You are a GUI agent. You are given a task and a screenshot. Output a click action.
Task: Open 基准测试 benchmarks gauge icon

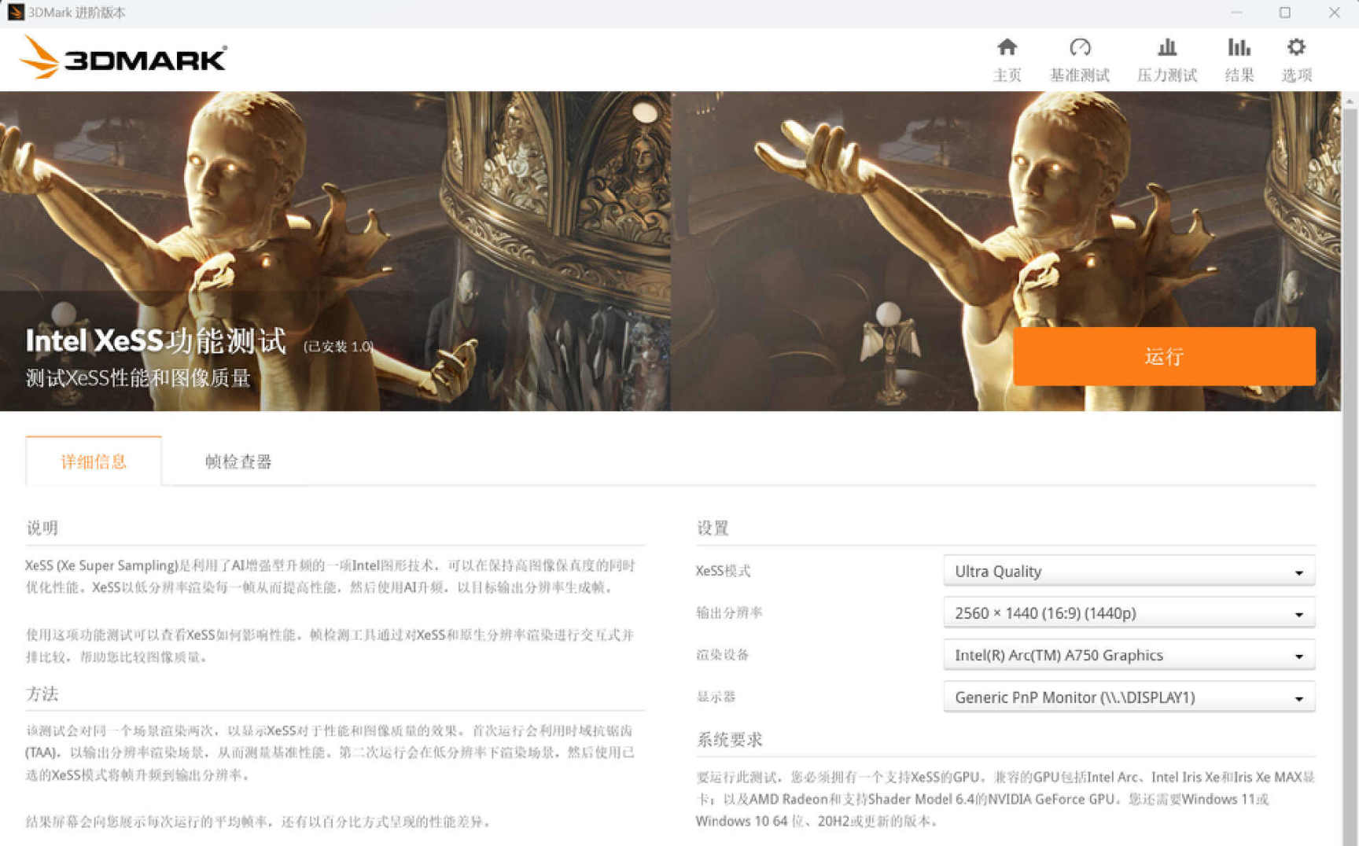click(x=1080, y=48)
